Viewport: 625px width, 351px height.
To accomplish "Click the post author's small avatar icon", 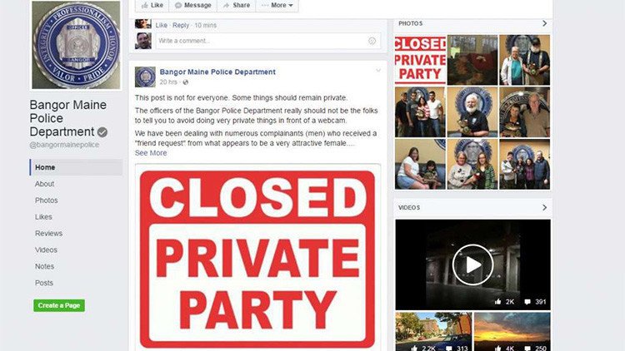I will pyautogui.click(x=145, y=77).
